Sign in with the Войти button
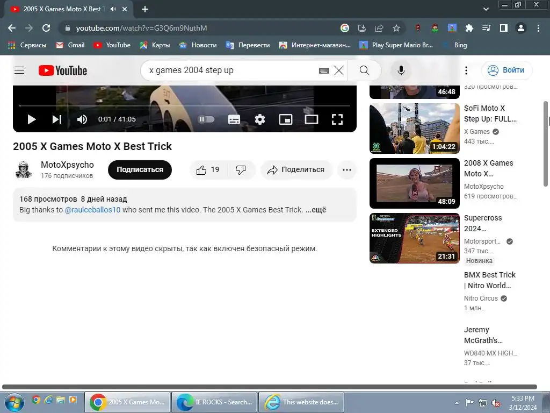 click(x=507, y=70)
